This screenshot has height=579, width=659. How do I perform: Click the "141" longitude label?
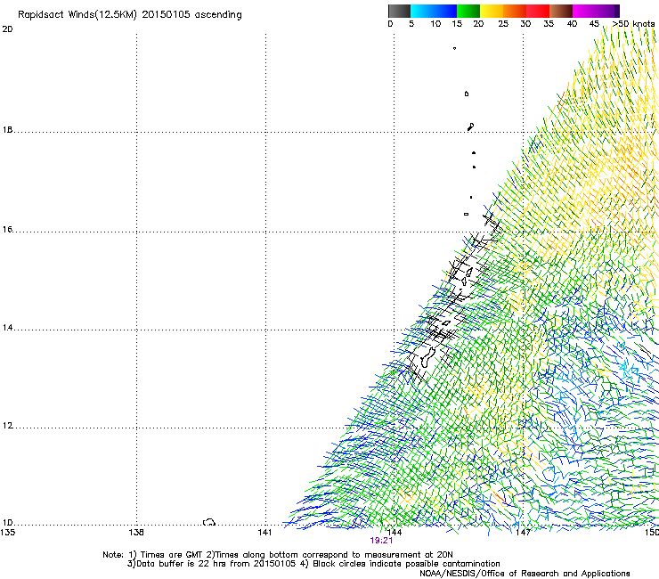coord(264,533)
